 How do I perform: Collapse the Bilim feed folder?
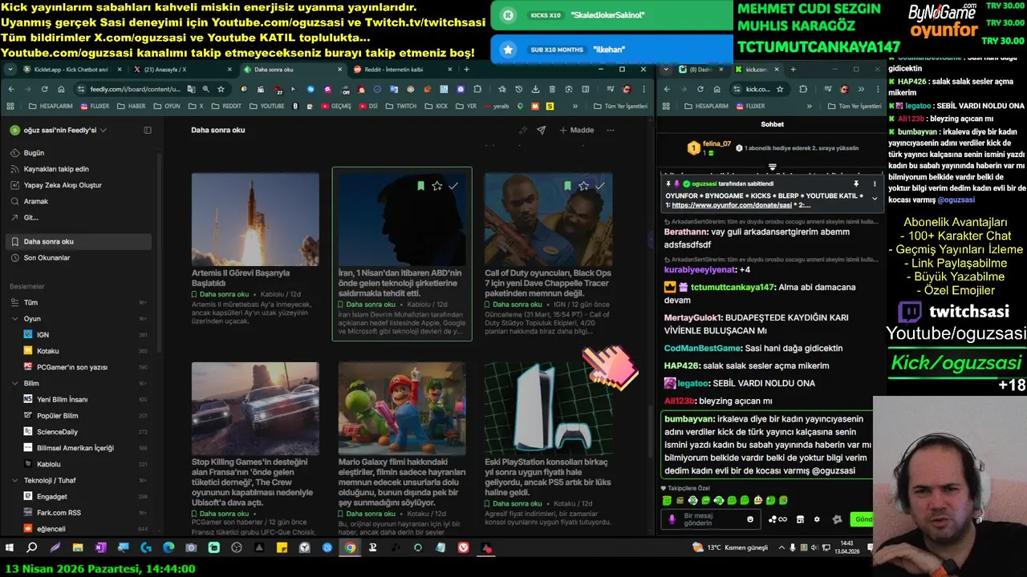15,383
